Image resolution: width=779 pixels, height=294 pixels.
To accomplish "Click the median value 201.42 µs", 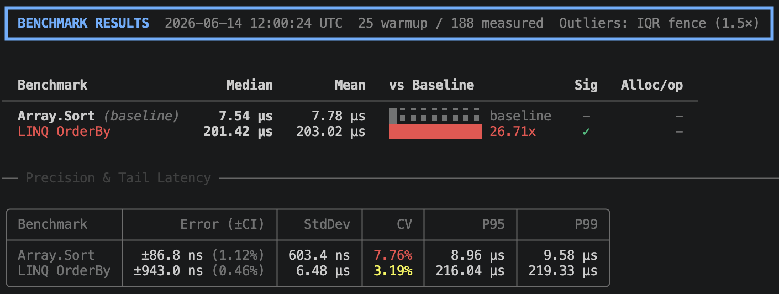I will click(238, 132).
